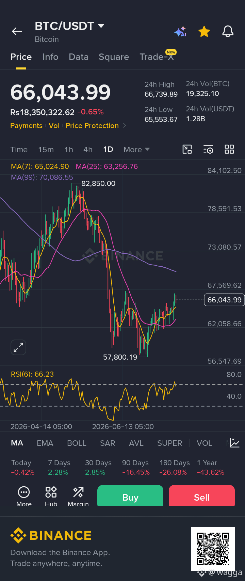Click the 1 Year -43.62% performance
245x581 pixels.
(x=211, y=468)
